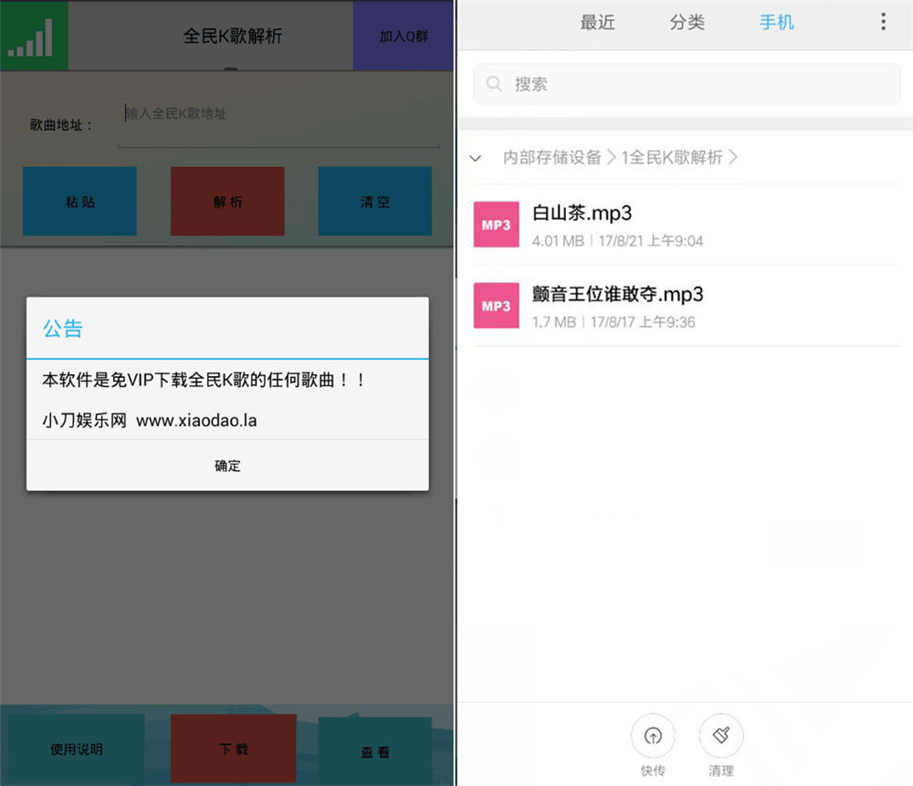
Task: Click the 粘贴 paste button
Action: [x=79, y=202]
